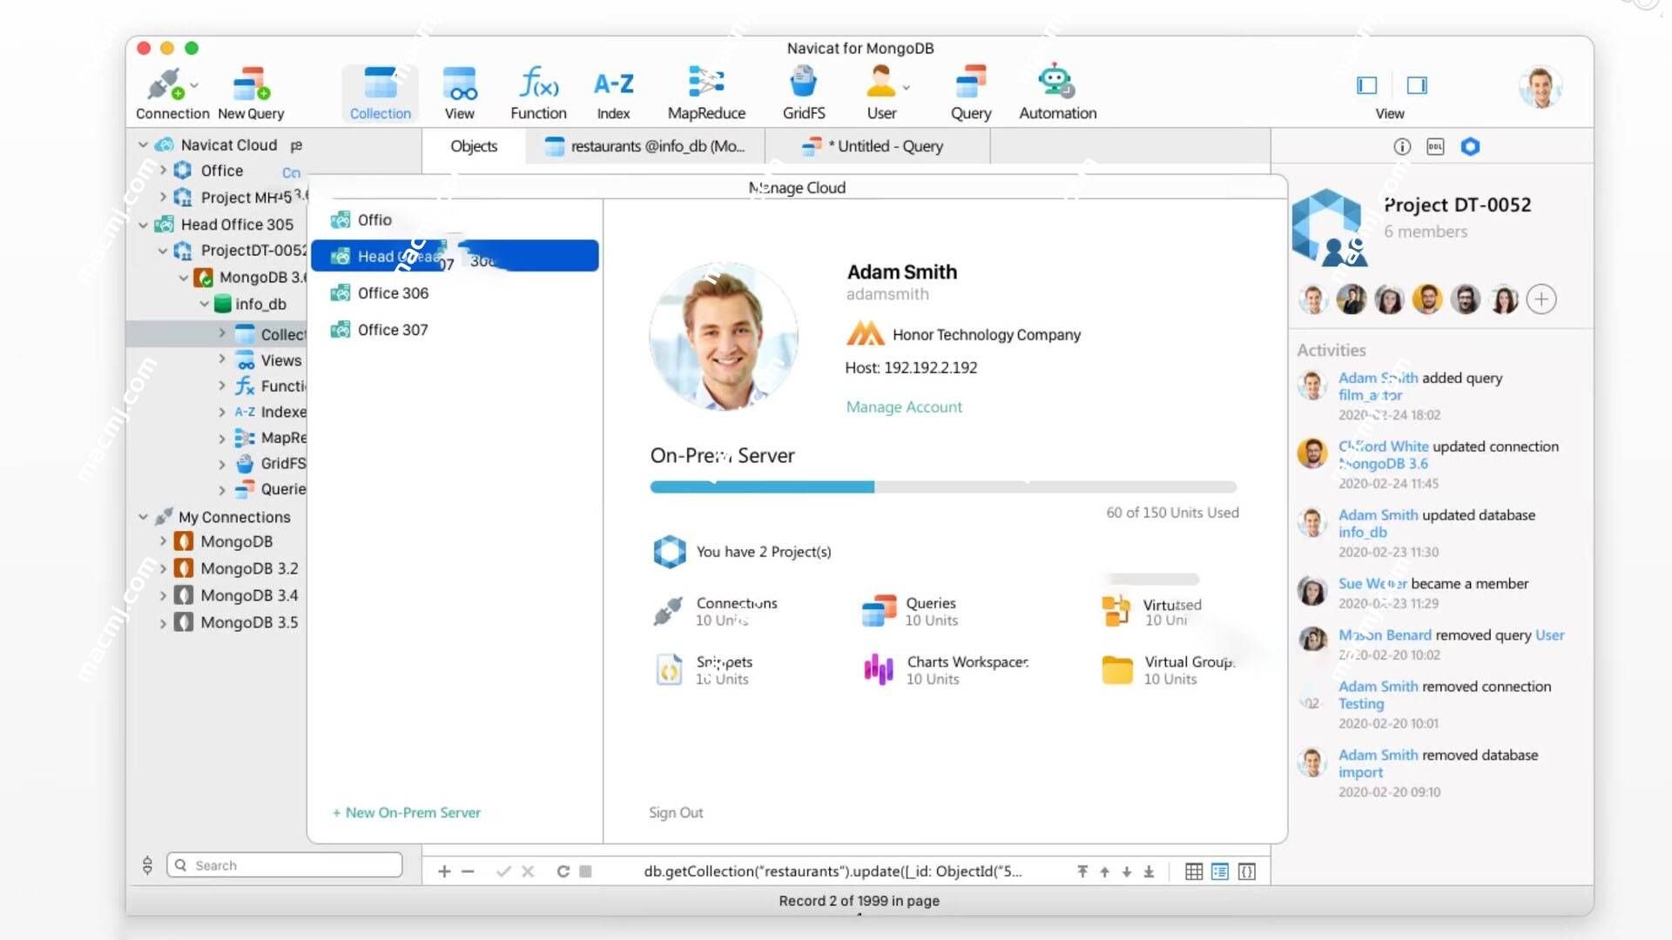Image resolution: width=1672 pixels, height=940 pixels.
Task: Click the MapReduce toolbar icon
Action: [x=706, y=83]
